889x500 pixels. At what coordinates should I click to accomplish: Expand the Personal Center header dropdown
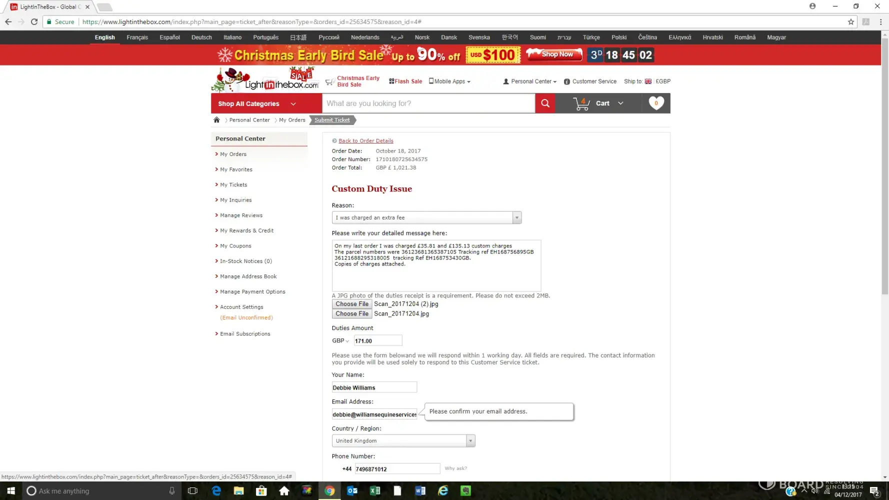[529, 81]
